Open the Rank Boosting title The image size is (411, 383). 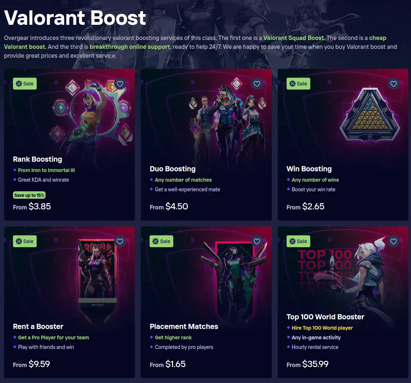(37, 159)
